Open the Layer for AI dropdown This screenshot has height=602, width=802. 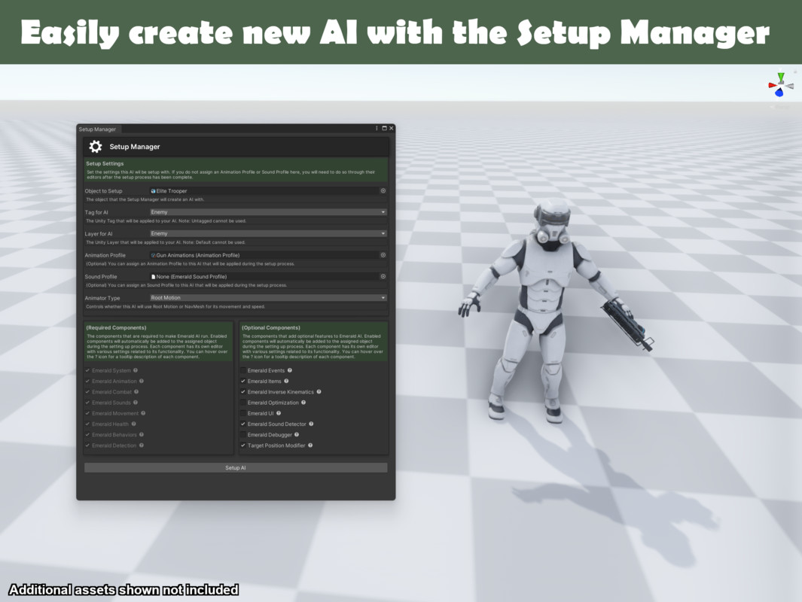click(268, 233)
